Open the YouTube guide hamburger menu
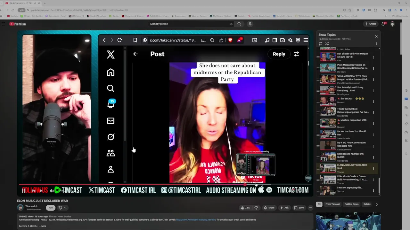 (x=4, y=24)
